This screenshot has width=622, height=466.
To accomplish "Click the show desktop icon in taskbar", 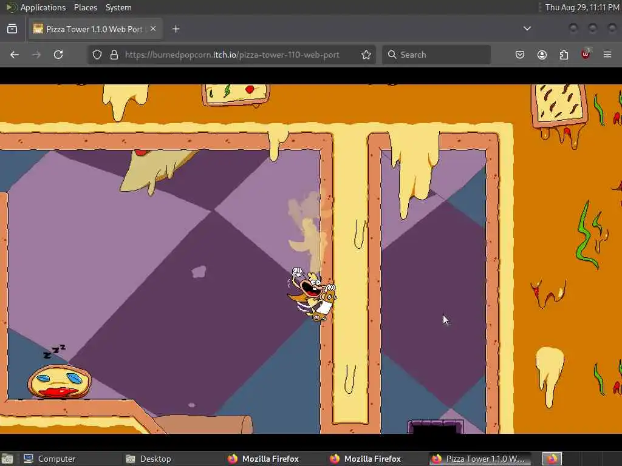I will (x=7, y=459).
